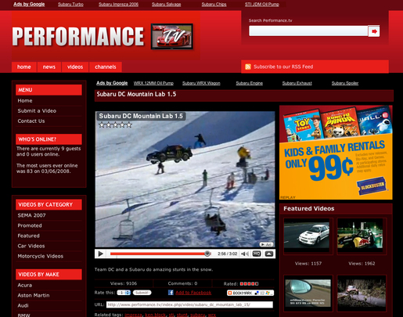Image resolution: width=403 pixels, height=317 pixels.
Task: Open the rating number dropdown
Action: (x=124, y=293)
